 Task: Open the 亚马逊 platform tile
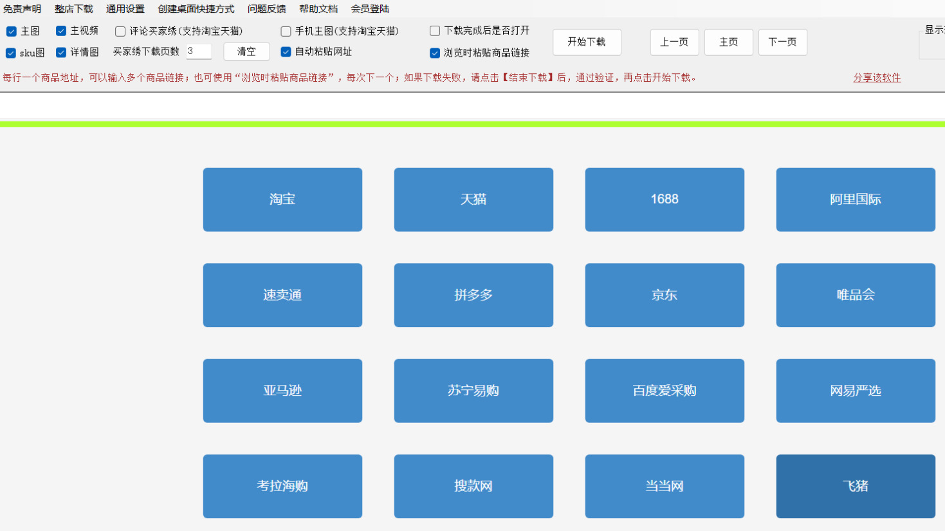click(282, 391)
